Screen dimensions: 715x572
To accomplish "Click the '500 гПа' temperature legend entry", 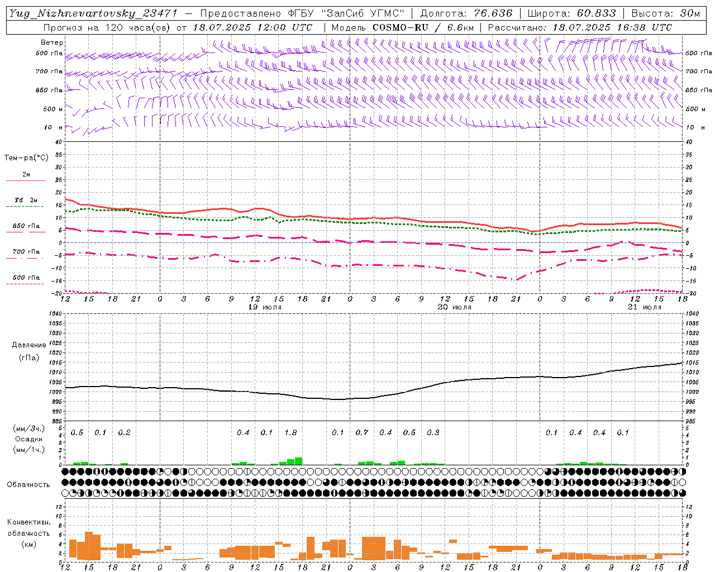I will tap(26, 278).
